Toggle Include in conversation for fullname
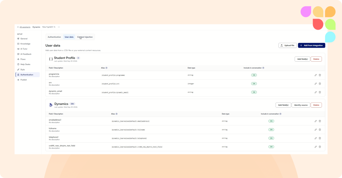The image size is (342, 178). (x=271, y=130)
